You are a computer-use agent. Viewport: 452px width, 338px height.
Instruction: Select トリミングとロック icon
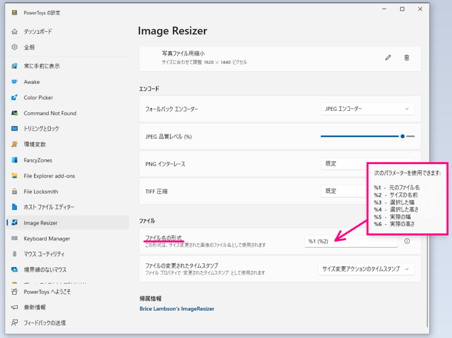pyautogui.click(x=14, y=128)
